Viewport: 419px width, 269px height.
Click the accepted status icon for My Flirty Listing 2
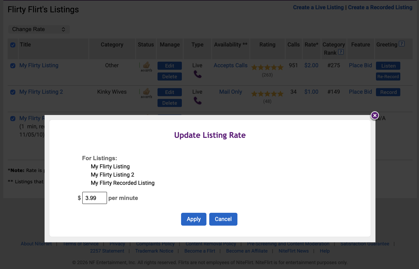click(x=146, y=93)
